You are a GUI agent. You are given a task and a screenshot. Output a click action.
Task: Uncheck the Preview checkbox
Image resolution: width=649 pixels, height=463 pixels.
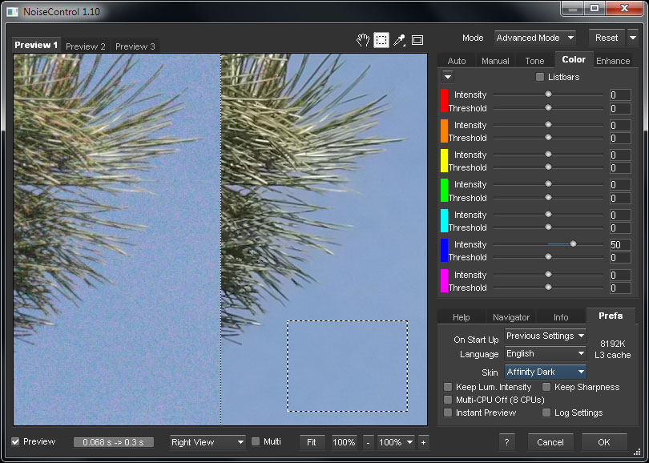[x=16, y=441]
